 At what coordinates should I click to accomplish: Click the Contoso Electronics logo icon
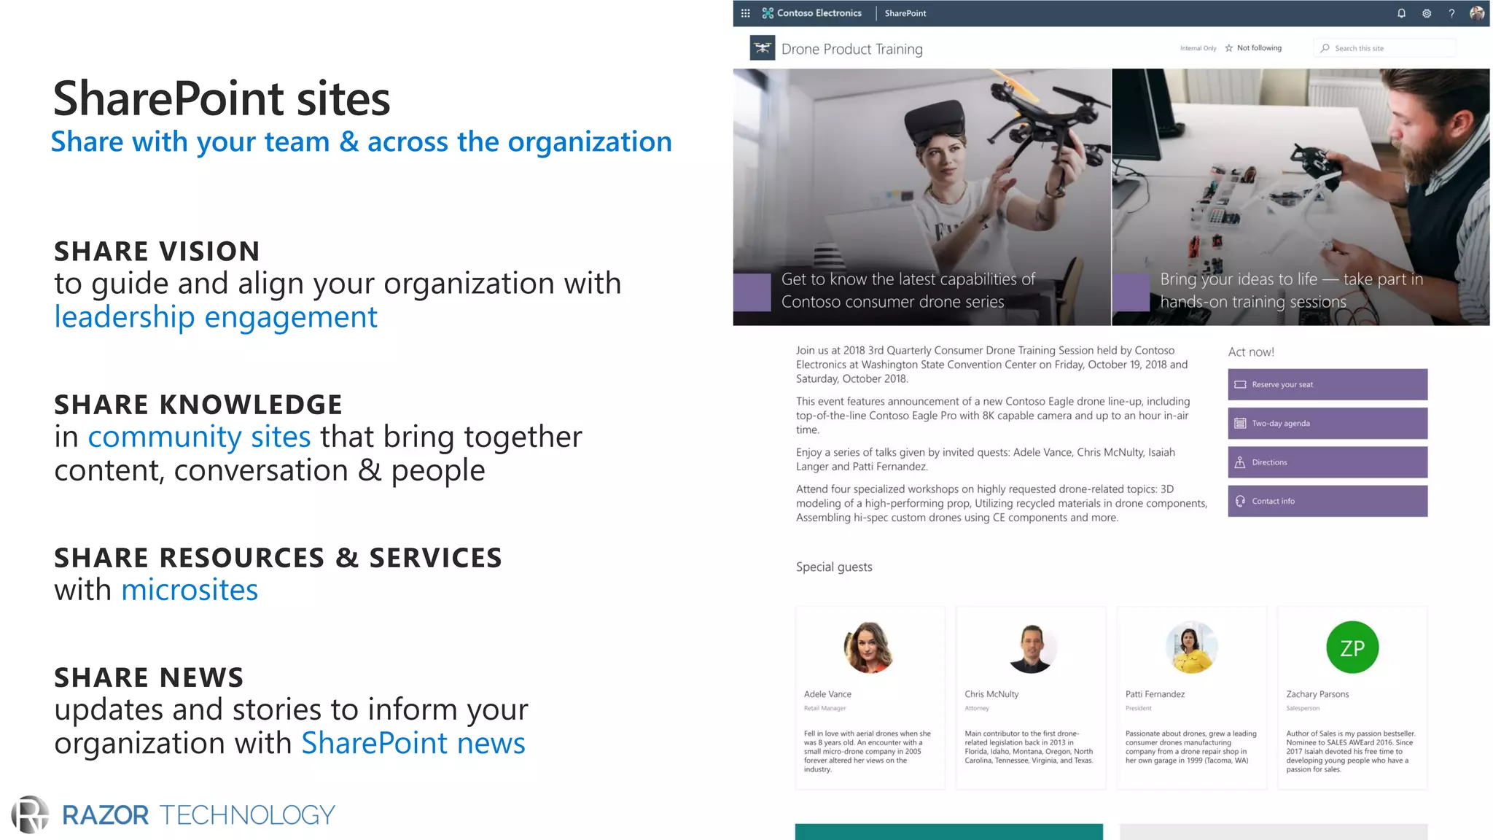point(768,13)
